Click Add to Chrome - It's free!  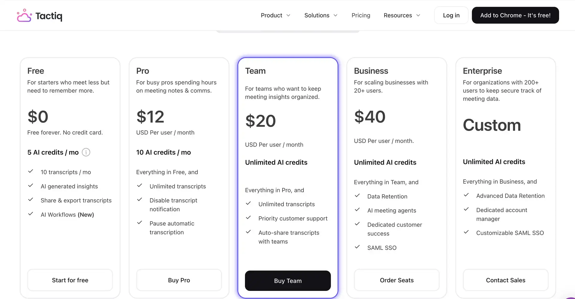click(x=515, y=15)
